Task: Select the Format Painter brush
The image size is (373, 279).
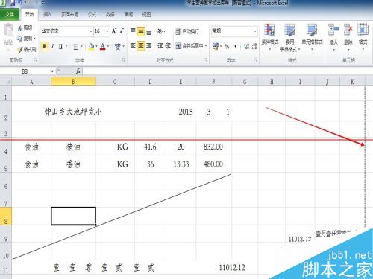Action: 20,49
